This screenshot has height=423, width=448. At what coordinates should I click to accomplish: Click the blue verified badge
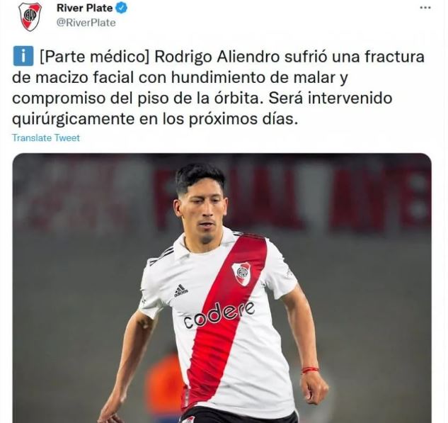pyautogui.click(x=121, y=8)
